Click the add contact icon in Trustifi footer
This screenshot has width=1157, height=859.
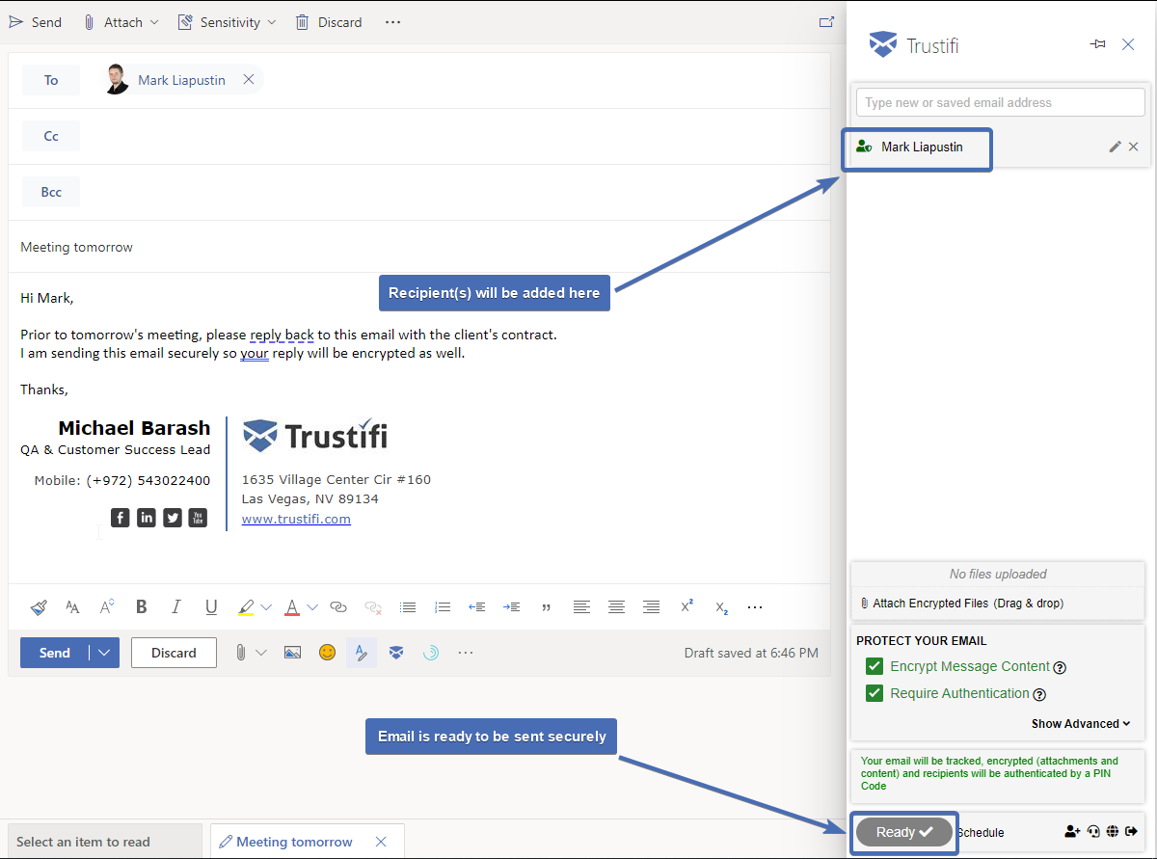click(x=1072, y=831)
